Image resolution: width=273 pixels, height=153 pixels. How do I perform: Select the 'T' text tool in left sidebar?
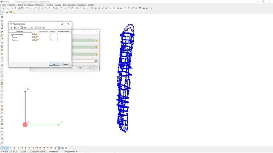point(2,139)
